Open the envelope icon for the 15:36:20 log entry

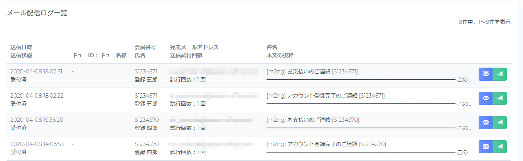(486, 123)
